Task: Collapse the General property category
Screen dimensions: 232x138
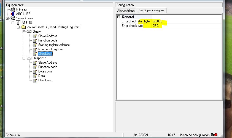Action: [x=119, y=17]
